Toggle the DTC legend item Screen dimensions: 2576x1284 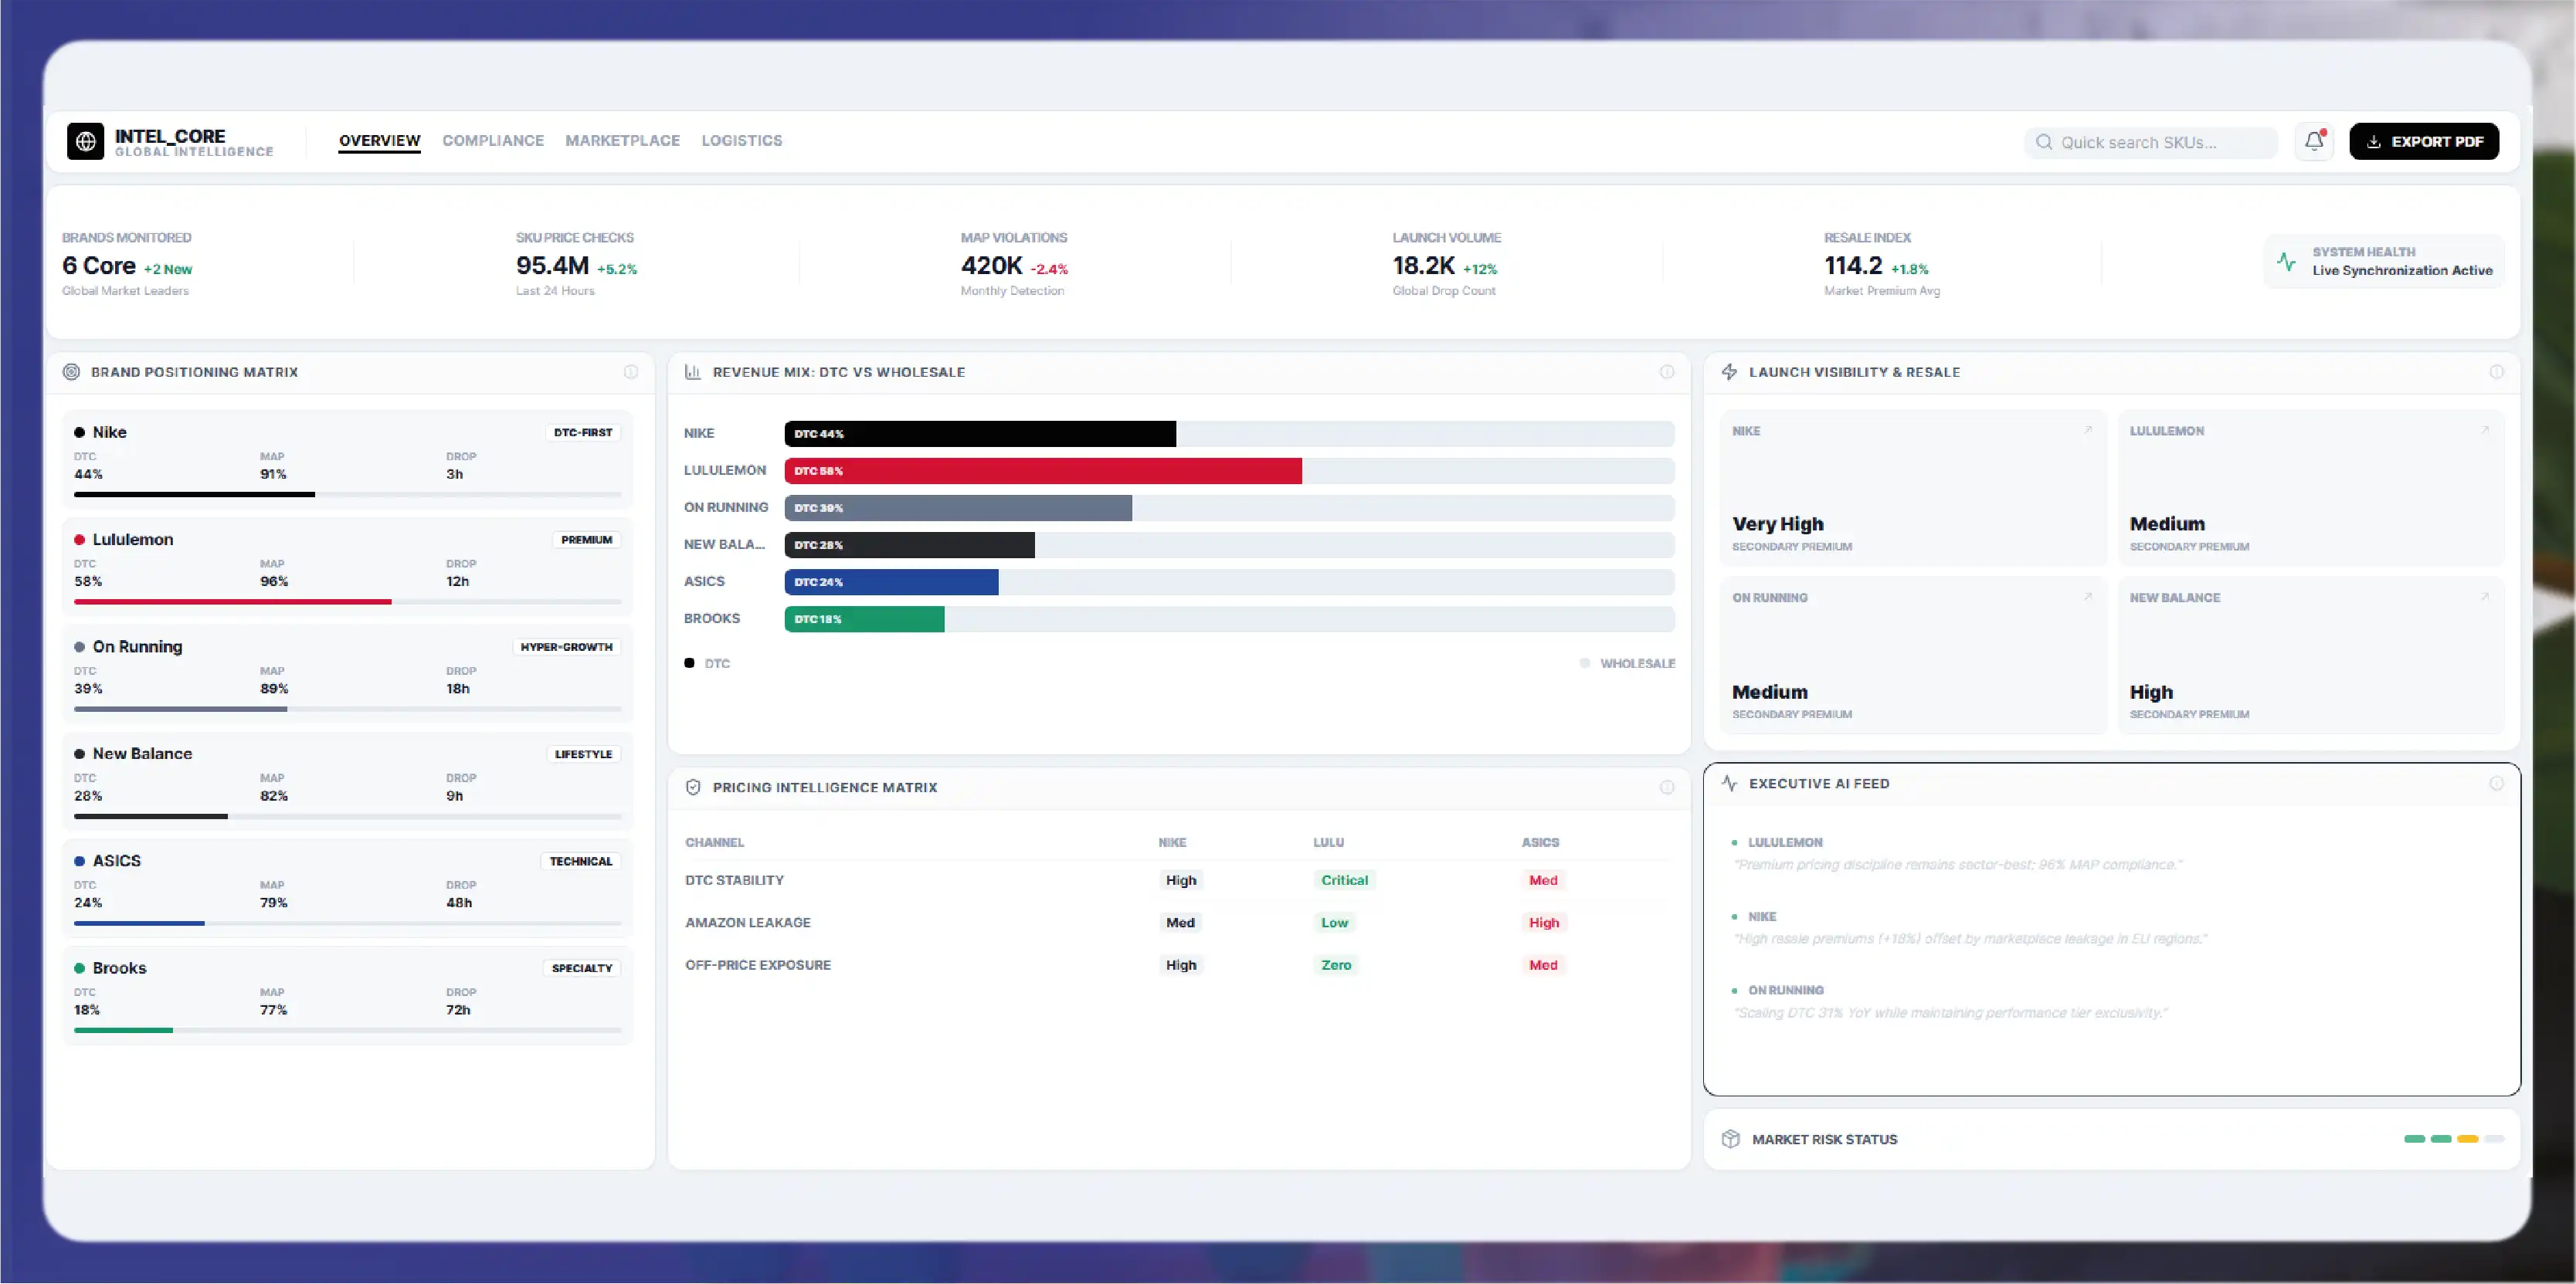707,663
